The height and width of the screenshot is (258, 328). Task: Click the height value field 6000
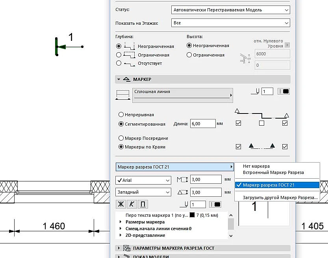[272, 54]
